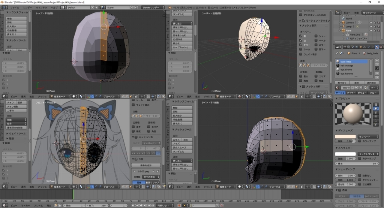Click the timeline record keyframe button
384x208 pixels.
pyautogui.click(x=179, y=205)
